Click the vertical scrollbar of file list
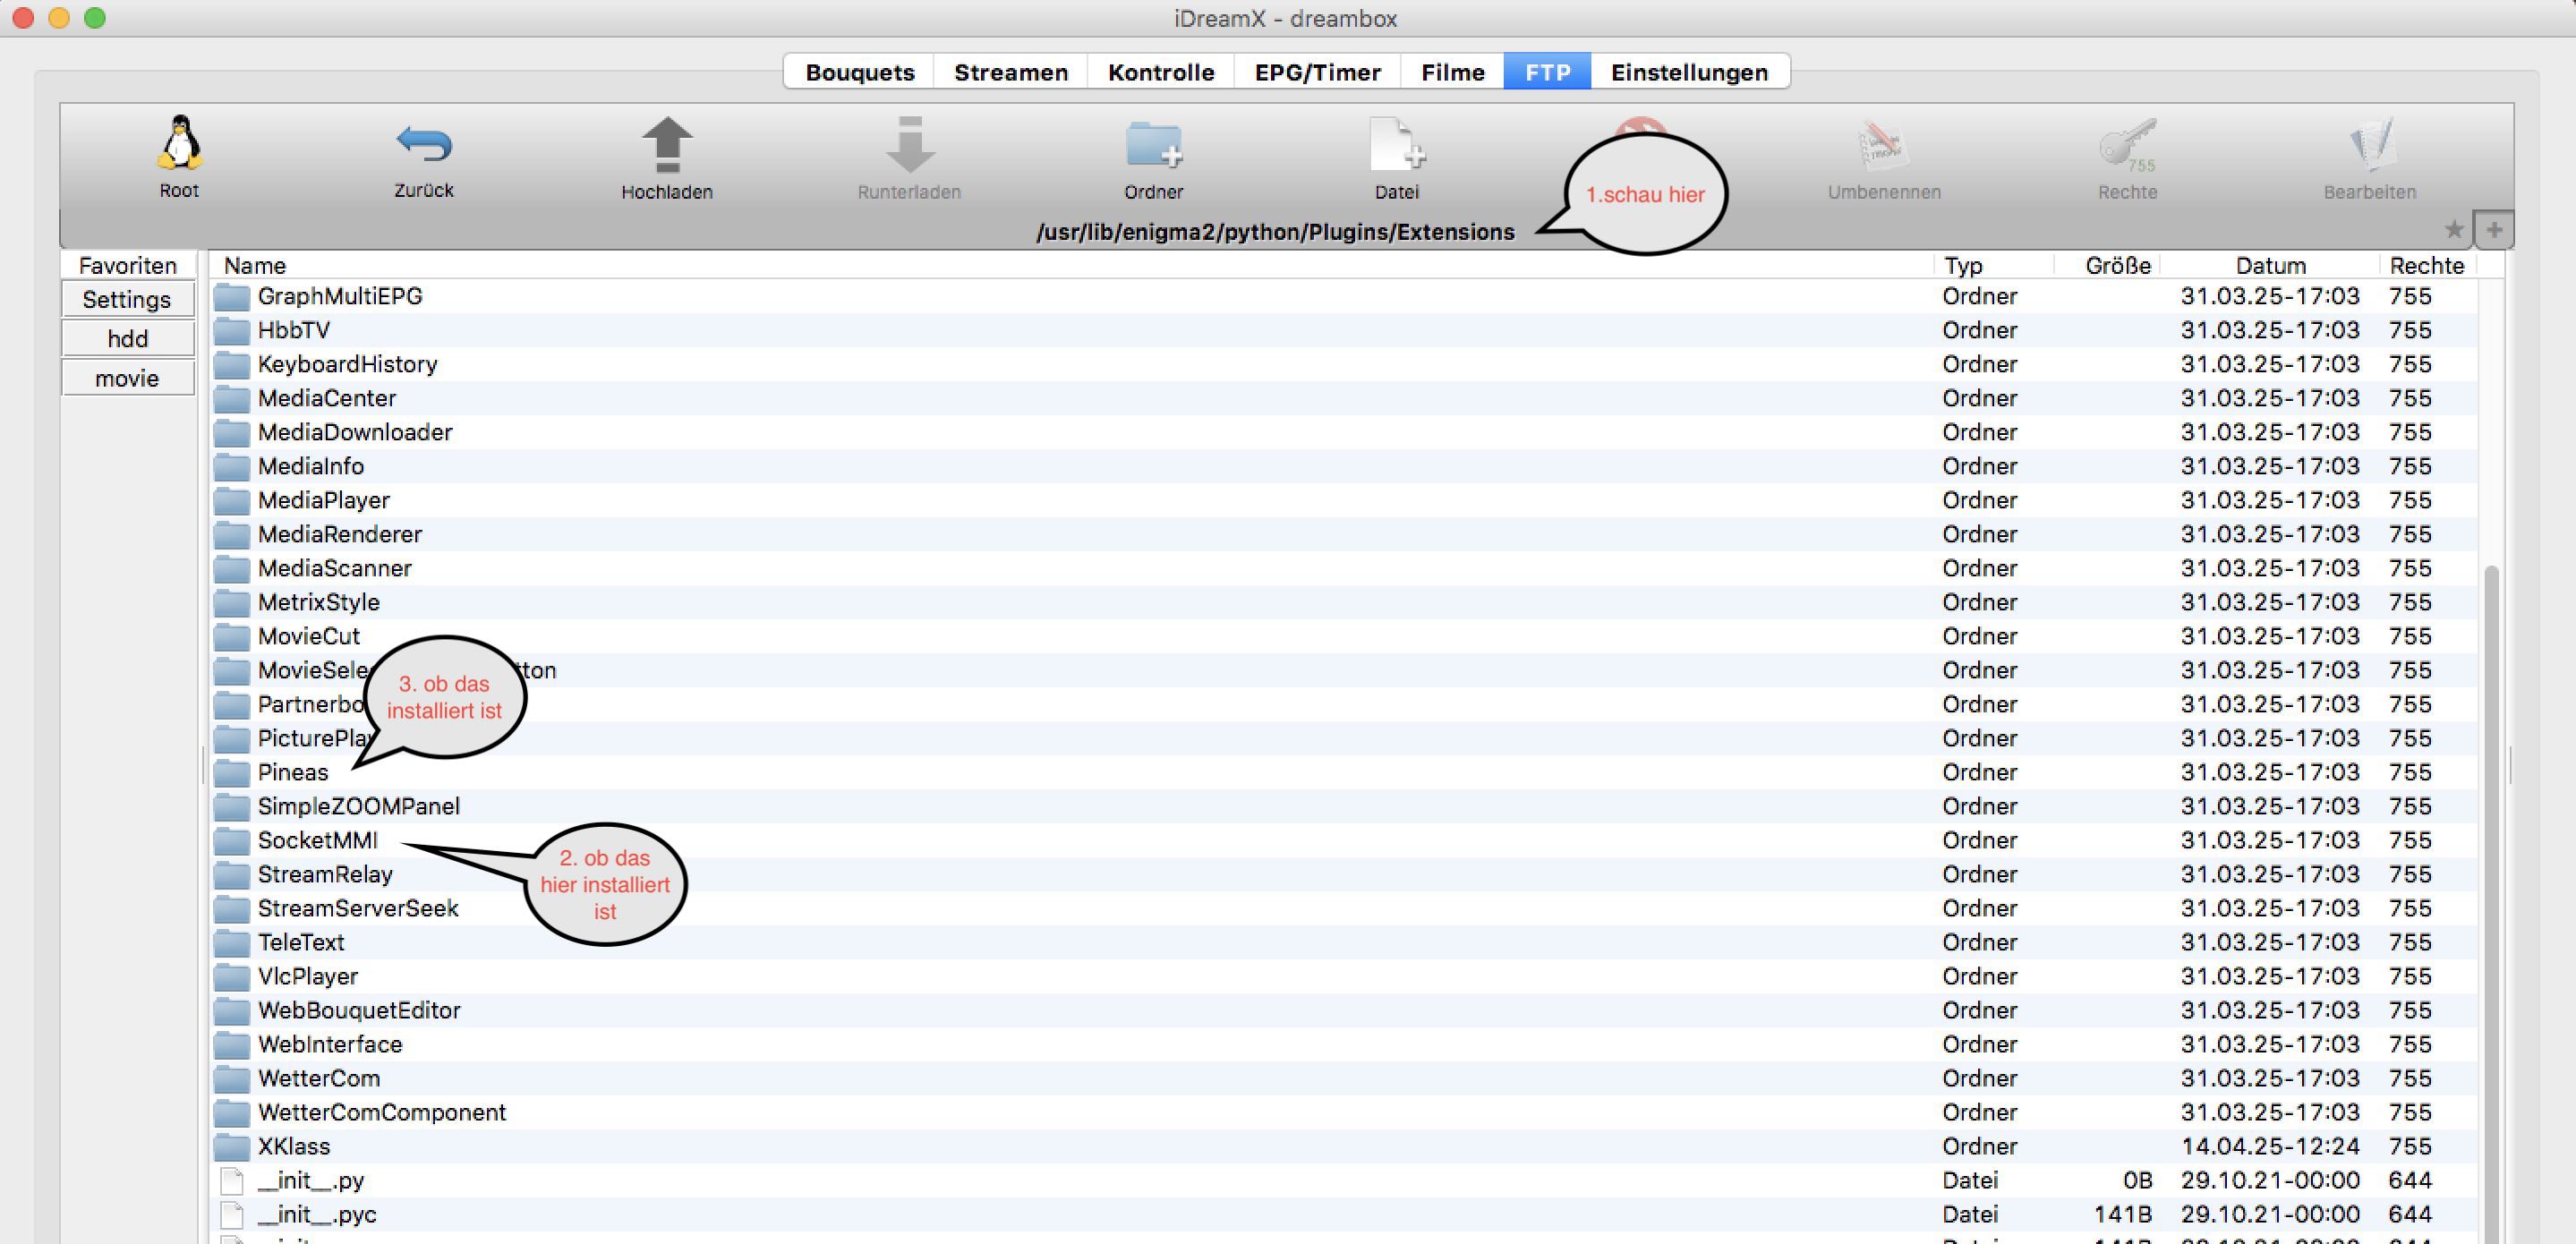Image resolution: width=2576 pixels, height=1244 pixels. point(2490,900)
